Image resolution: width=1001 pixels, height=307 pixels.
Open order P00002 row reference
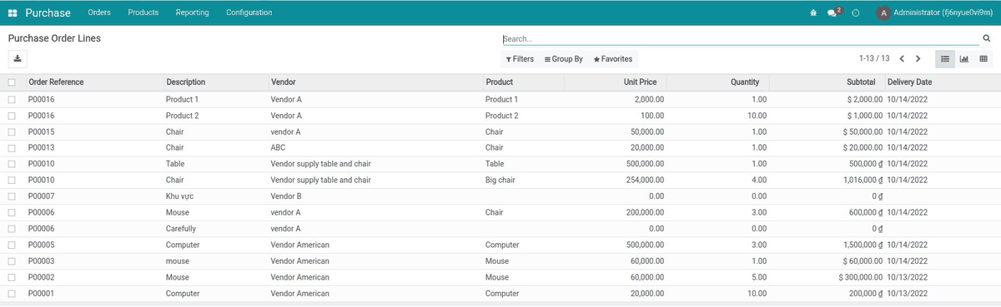point(41,278)
